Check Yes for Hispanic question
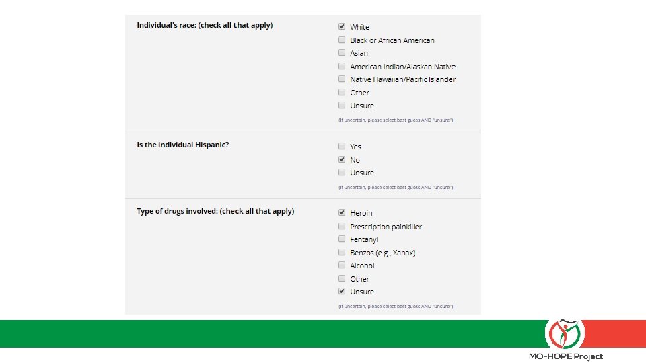The width and height of the screenshot is (646, 363). [342, 146]
